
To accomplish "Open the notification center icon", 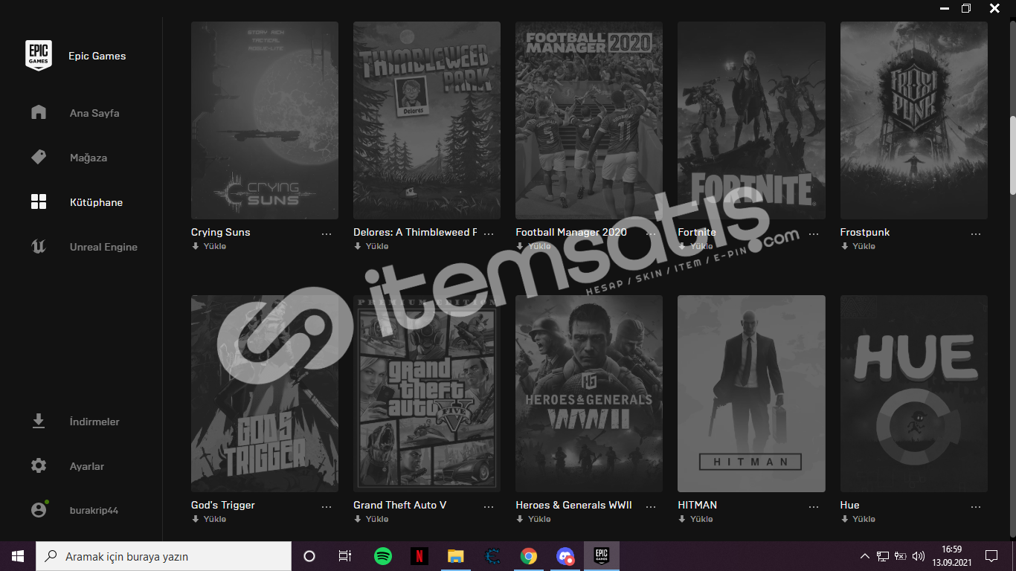I will point(991,556).
